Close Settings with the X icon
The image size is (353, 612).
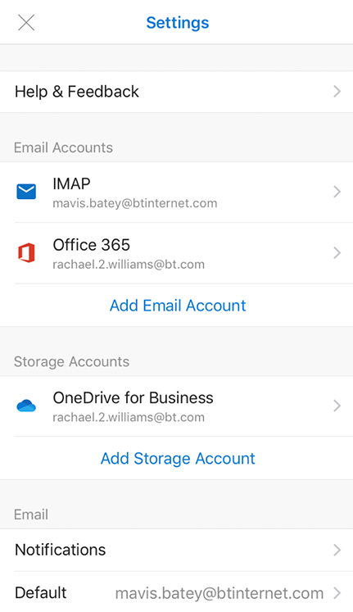tap(26, 22)
